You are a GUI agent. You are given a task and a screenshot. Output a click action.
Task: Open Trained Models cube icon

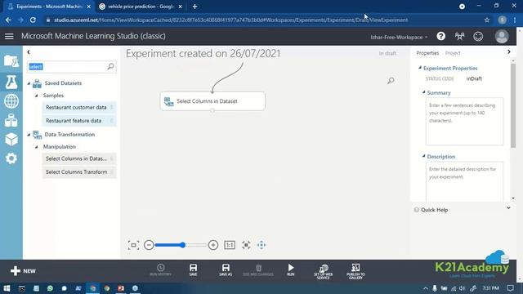click(x=11, y=140)
